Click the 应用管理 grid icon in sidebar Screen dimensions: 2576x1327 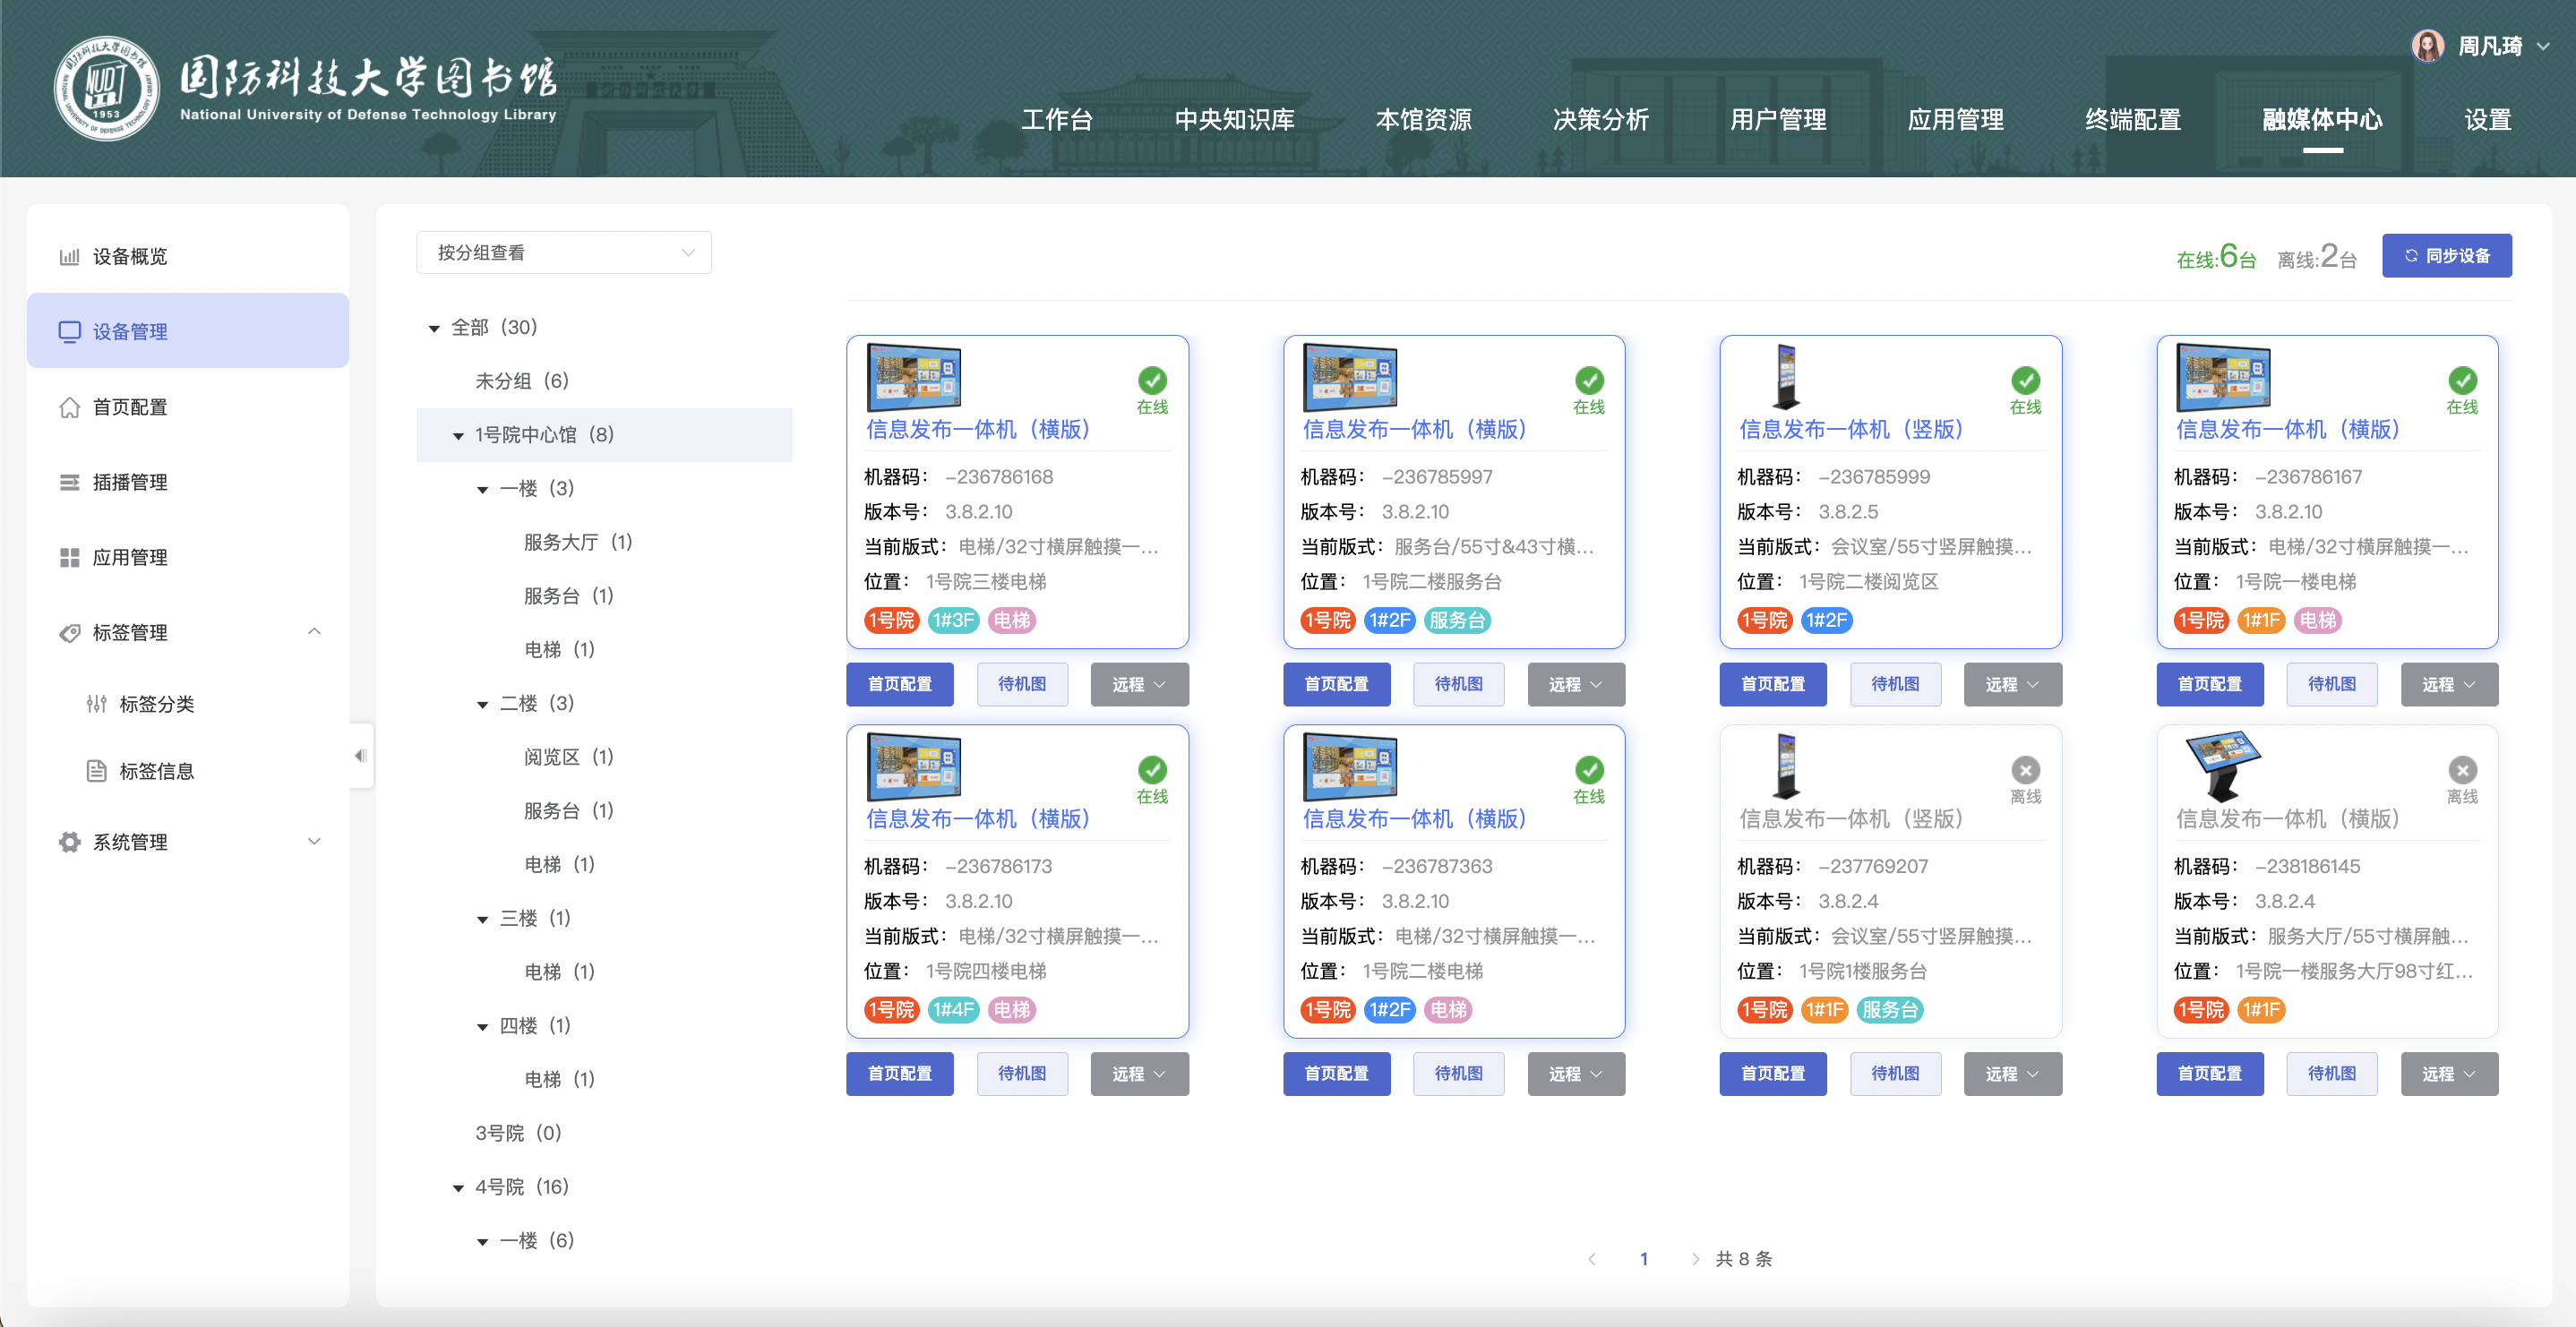pos(69,557)
